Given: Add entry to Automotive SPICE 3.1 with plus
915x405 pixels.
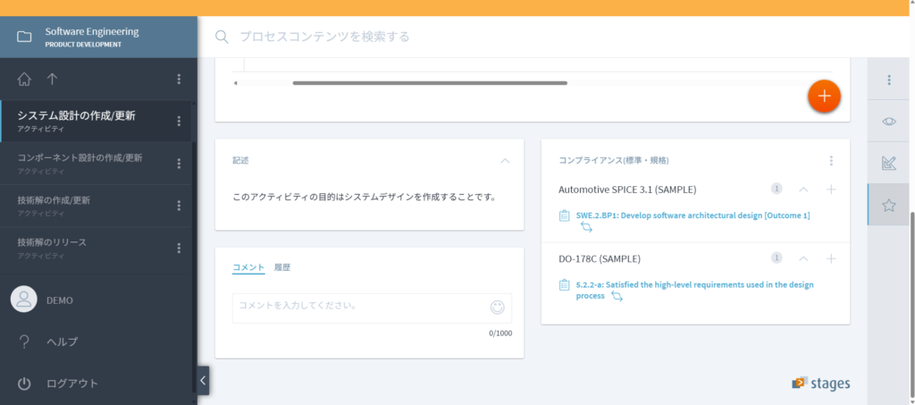Looking at the screenshot, I should (832, 189).
